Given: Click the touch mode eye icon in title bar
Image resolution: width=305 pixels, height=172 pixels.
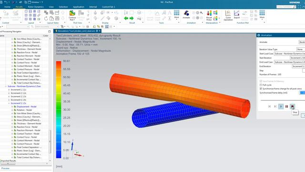Looking at the screenshot, I should tap(20, 2).
